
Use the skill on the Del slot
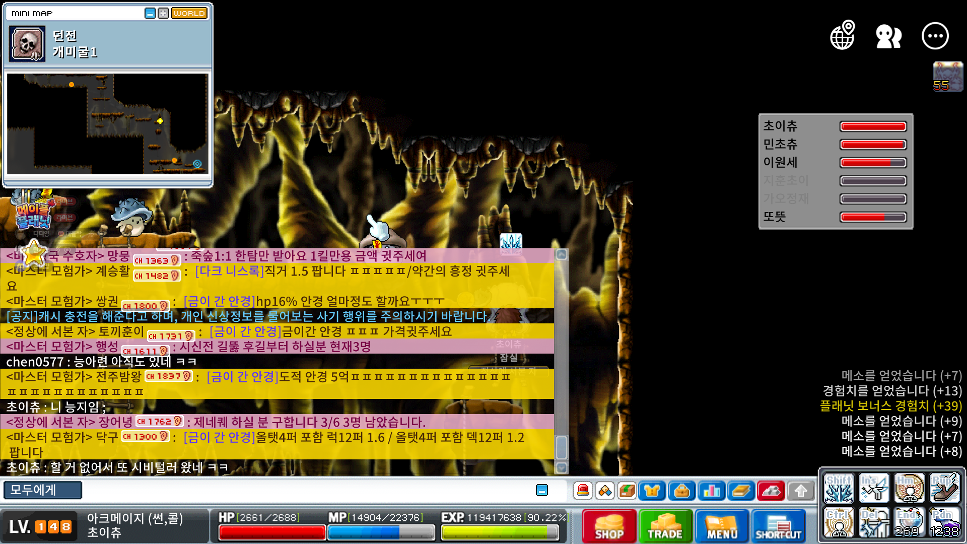[x=874, y=523]
